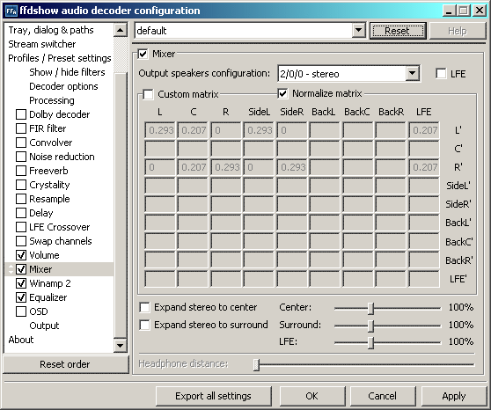Expand Output speakers configuration dropdown
491x410 pixels.
[x=413, y=74]
